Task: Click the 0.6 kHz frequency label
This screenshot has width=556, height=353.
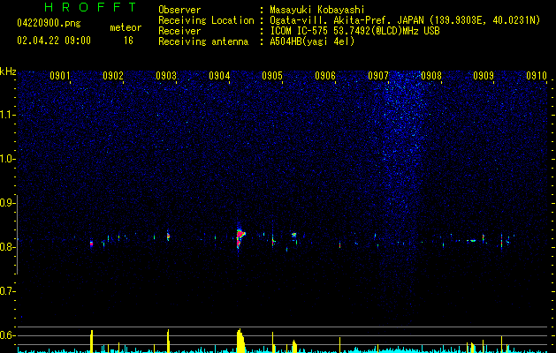Action: (7, 335)
